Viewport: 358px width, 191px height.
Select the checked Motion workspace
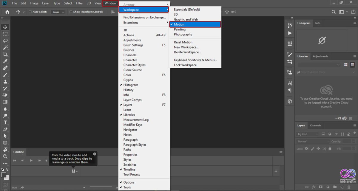click(195, 24)
